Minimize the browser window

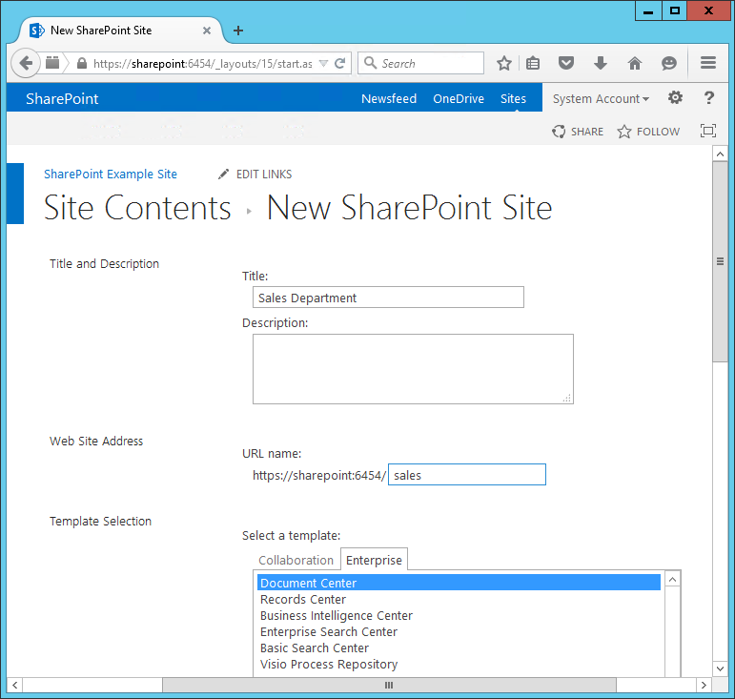coord(648,10)
